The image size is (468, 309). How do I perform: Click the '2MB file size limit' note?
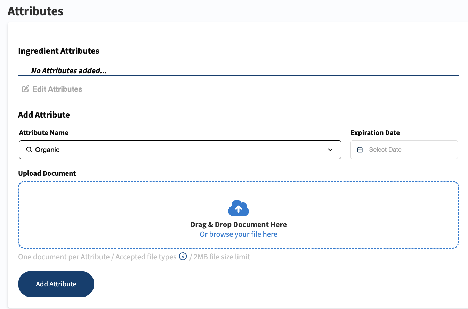(222, 257)
